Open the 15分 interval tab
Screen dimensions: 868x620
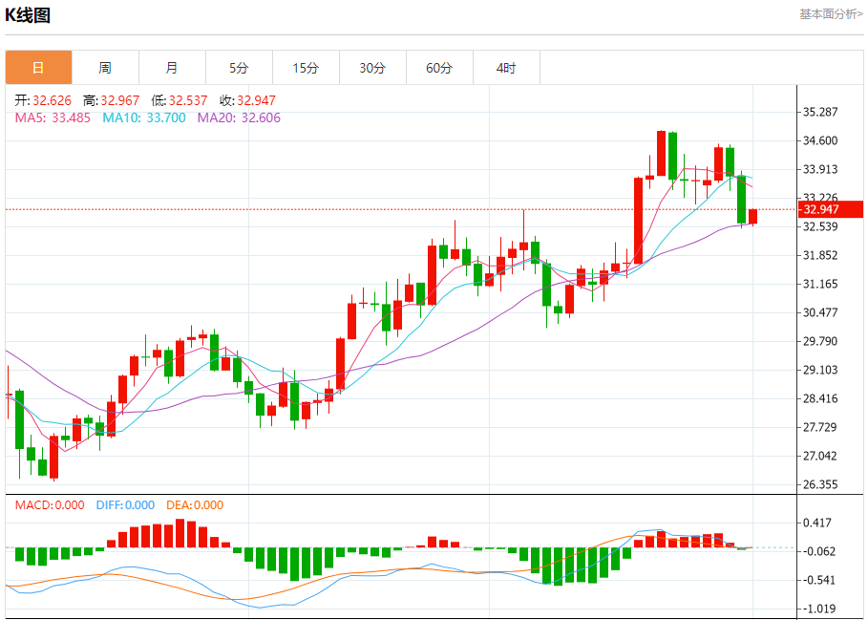click(x=307, y=68)
